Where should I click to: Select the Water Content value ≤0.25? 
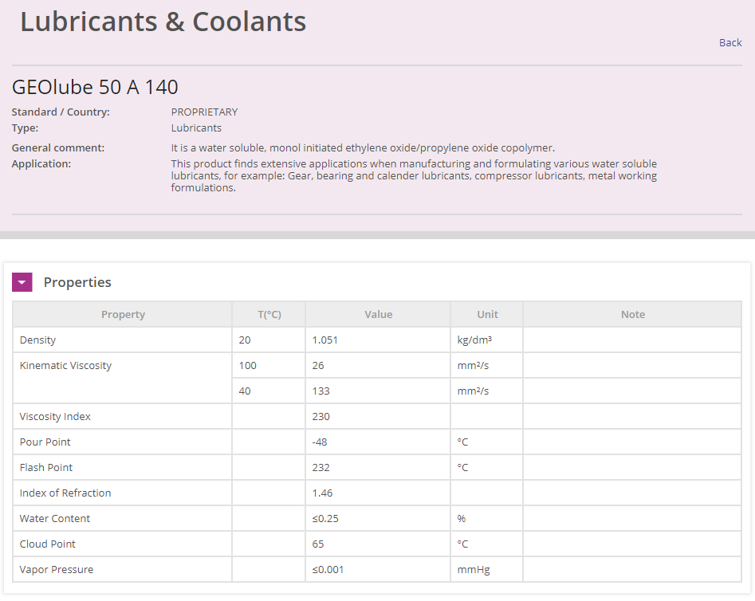[x=325, y=519]
